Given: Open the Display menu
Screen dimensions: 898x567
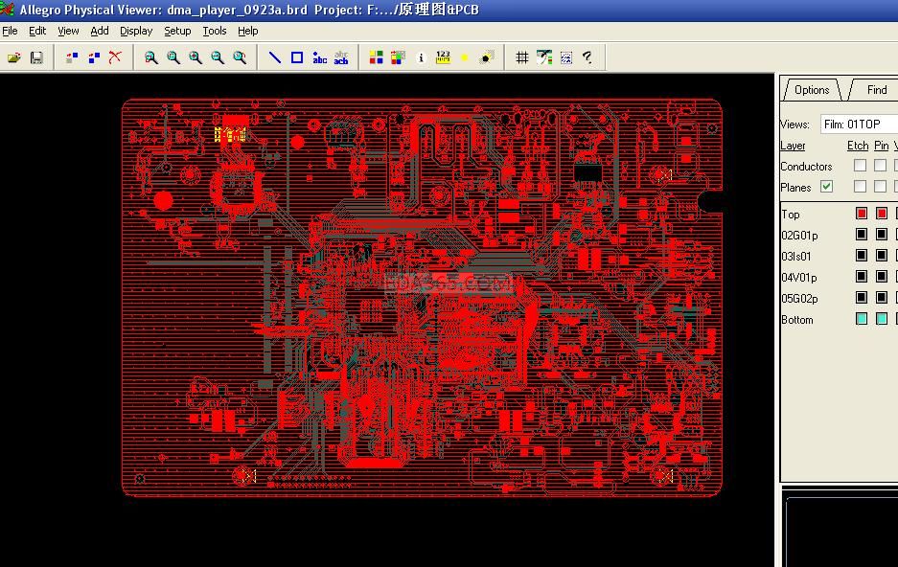Looking at the screenshot, I should 136,31.
